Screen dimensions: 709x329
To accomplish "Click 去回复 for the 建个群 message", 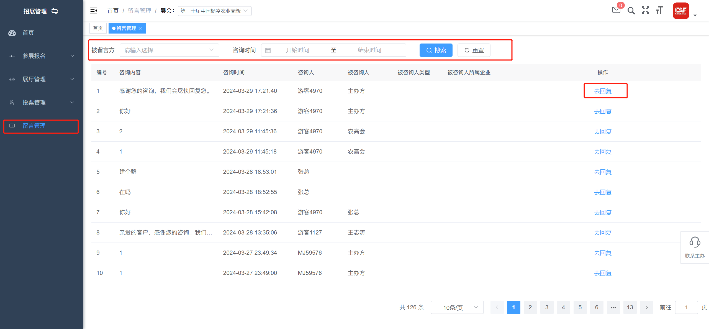I will (x=603, y=172).
